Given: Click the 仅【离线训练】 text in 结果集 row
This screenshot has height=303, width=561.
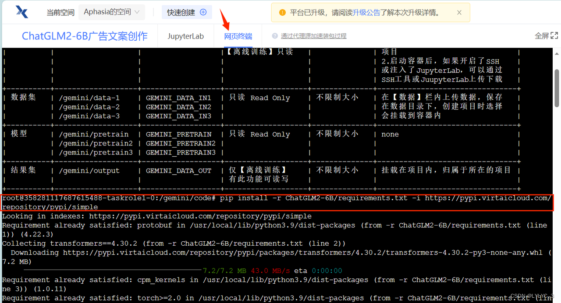Looking at the screenshot, I should click(257, 170).
